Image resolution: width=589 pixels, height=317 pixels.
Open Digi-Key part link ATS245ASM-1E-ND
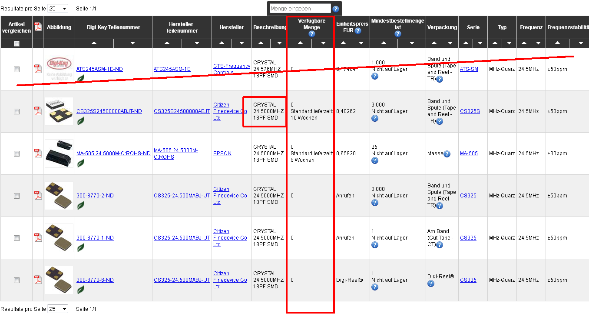pos(99,69)
